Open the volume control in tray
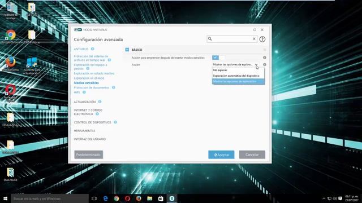The image size is (362, 203). pyautogui.click(x=335, y=198)
